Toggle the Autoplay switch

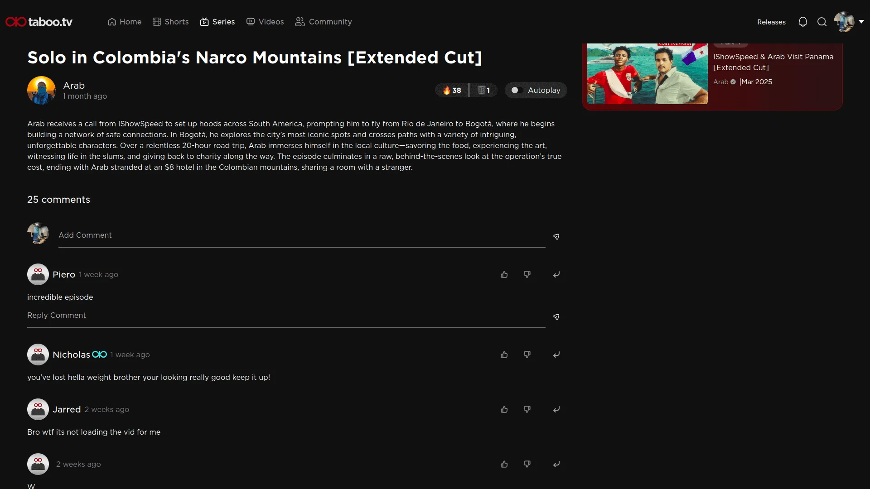516,90
